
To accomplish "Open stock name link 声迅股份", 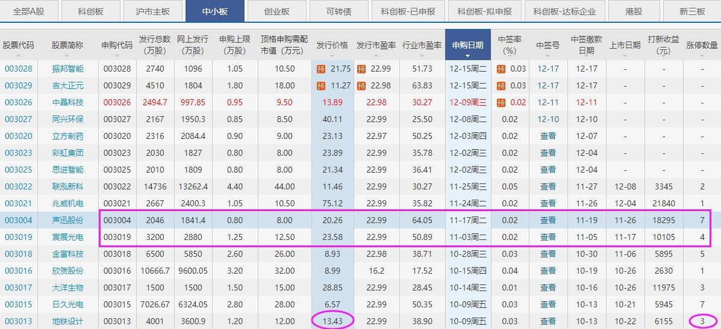I will (x=67, y=220).
